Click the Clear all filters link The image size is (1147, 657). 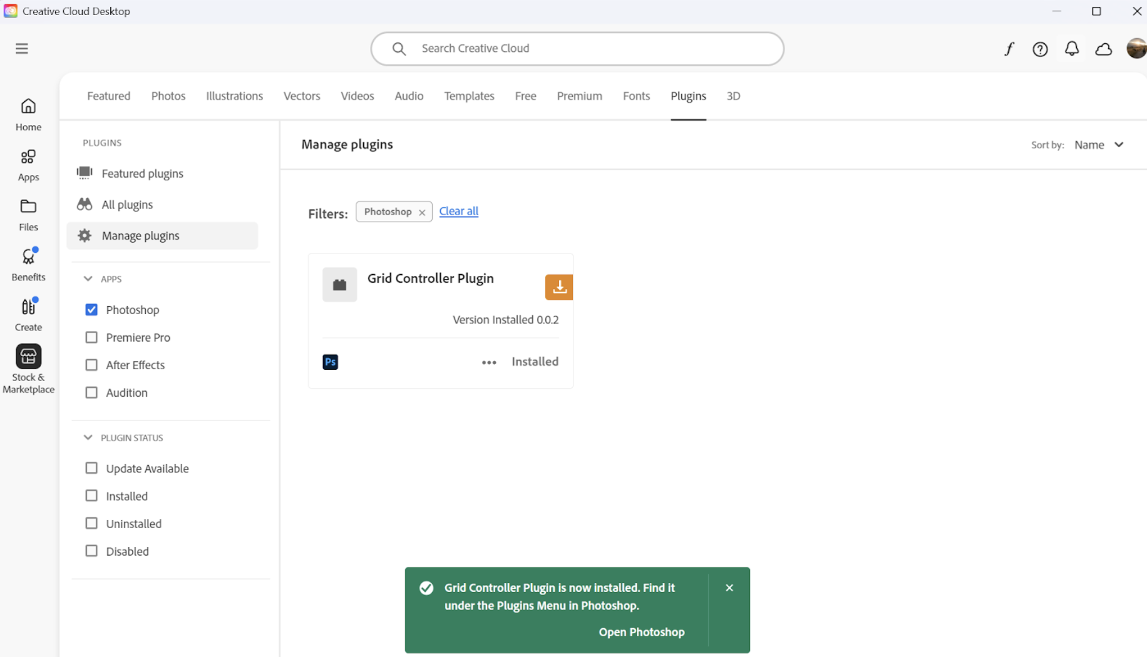coord(458,211)
